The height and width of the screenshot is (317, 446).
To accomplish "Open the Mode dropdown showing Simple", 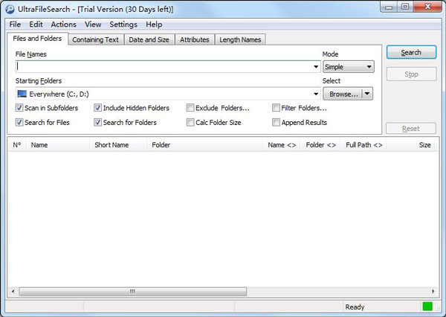I will point(349,67).
